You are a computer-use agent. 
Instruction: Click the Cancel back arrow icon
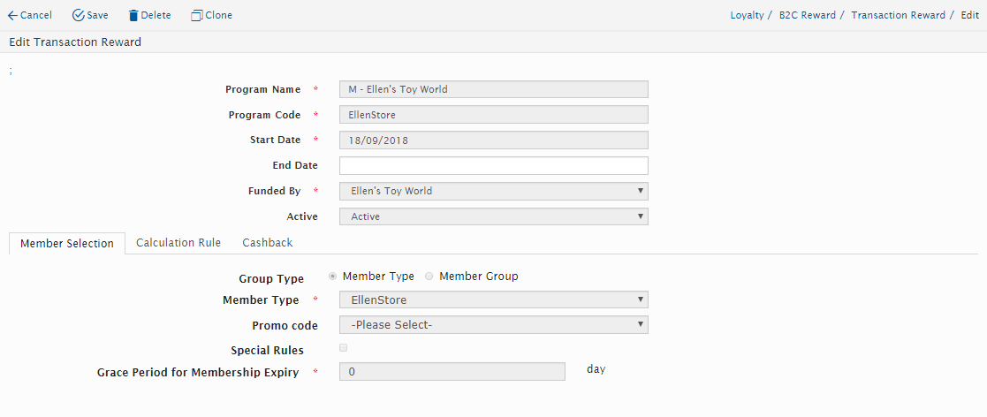tap(12, 16)
